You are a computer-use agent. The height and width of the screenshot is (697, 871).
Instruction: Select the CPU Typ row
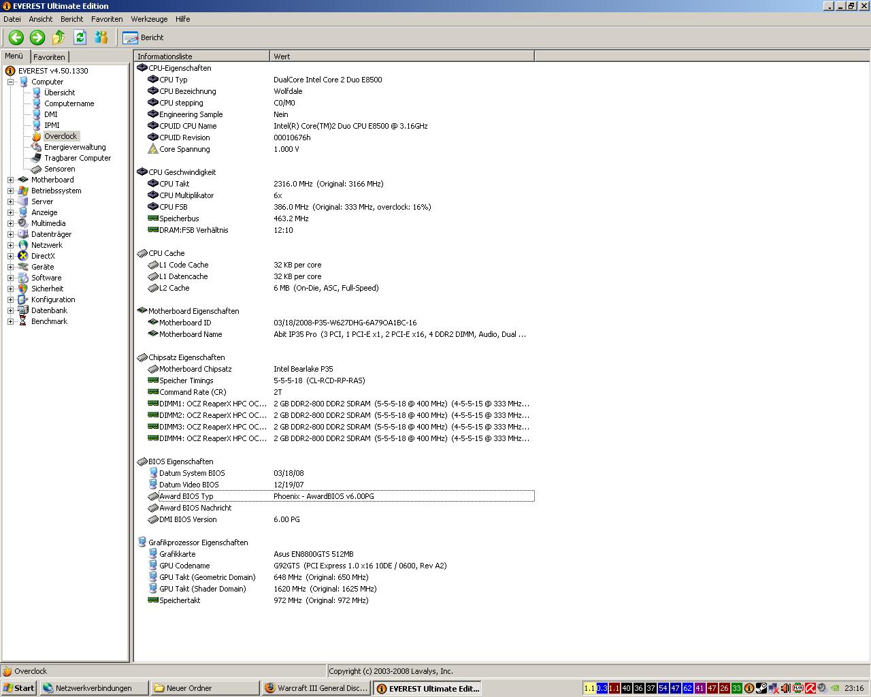click(x=334, y=80)
